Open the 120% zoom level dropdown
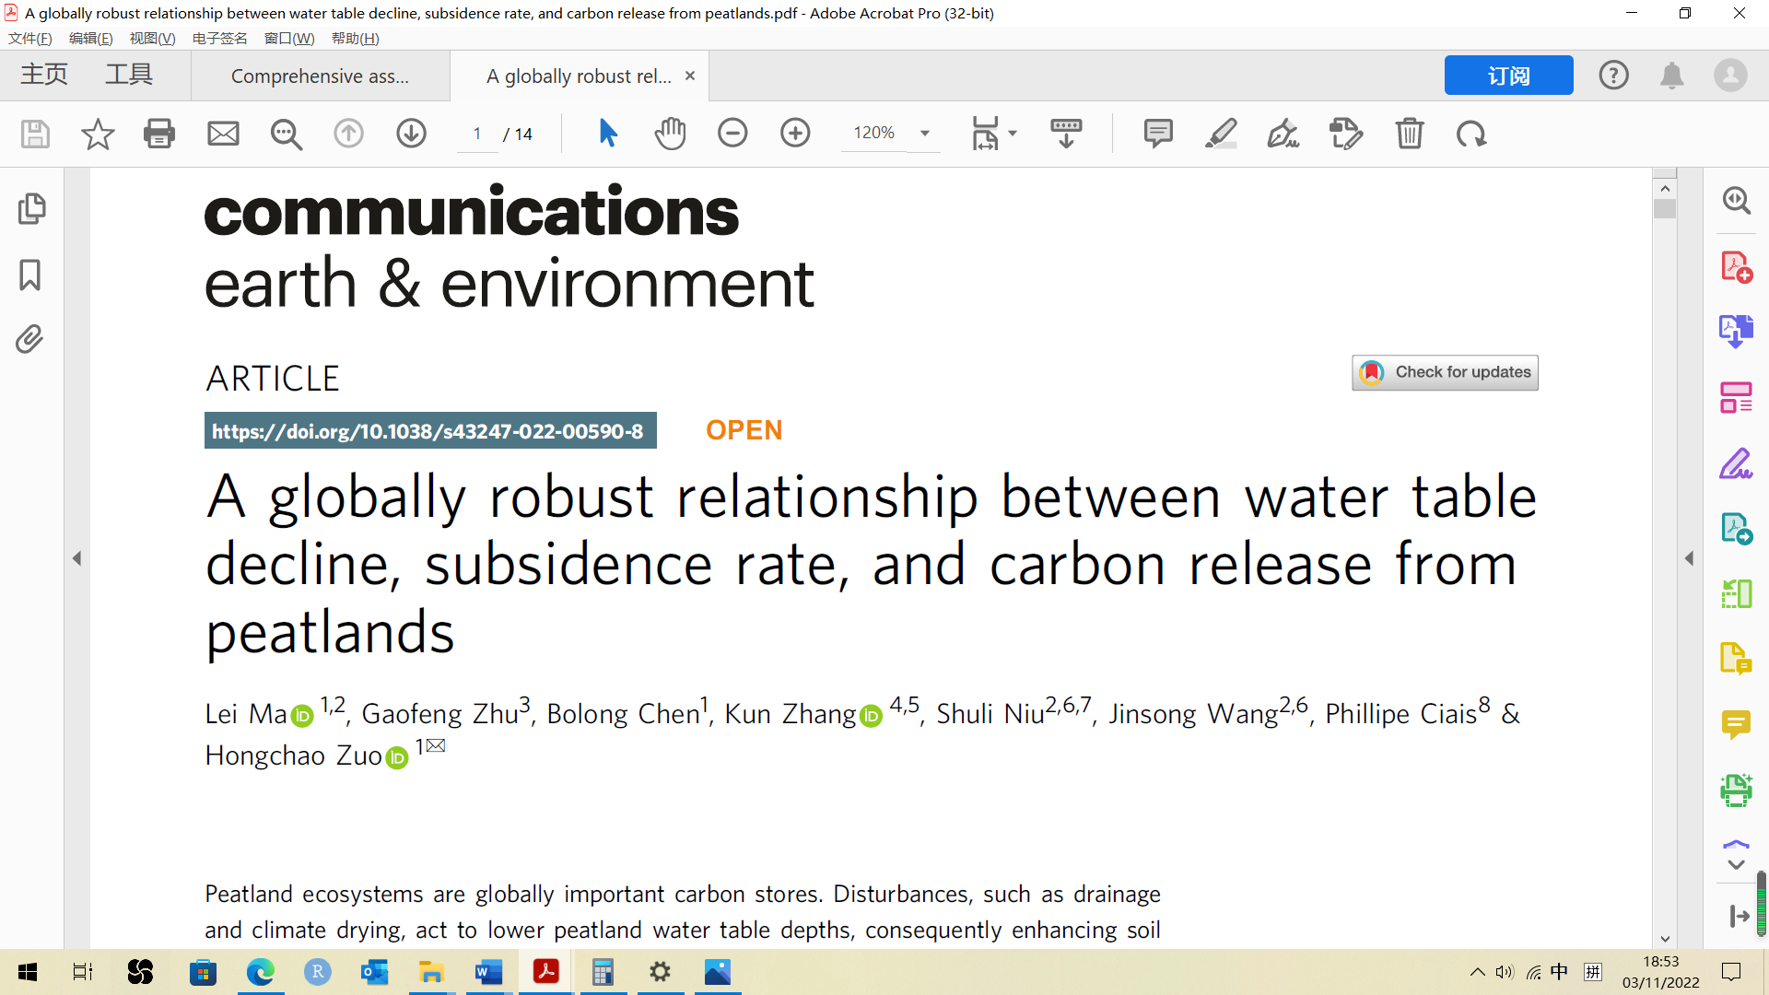The image size is (1769, 995). (x=925, y=134)
